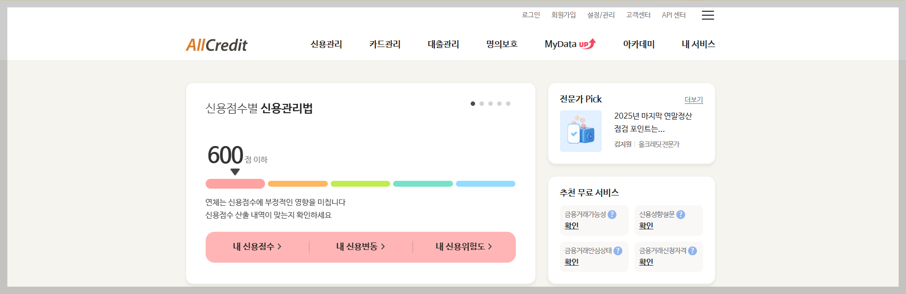Open the 명의보호 menu
Viewport: 906px width, 294px height.
[502, 44]
